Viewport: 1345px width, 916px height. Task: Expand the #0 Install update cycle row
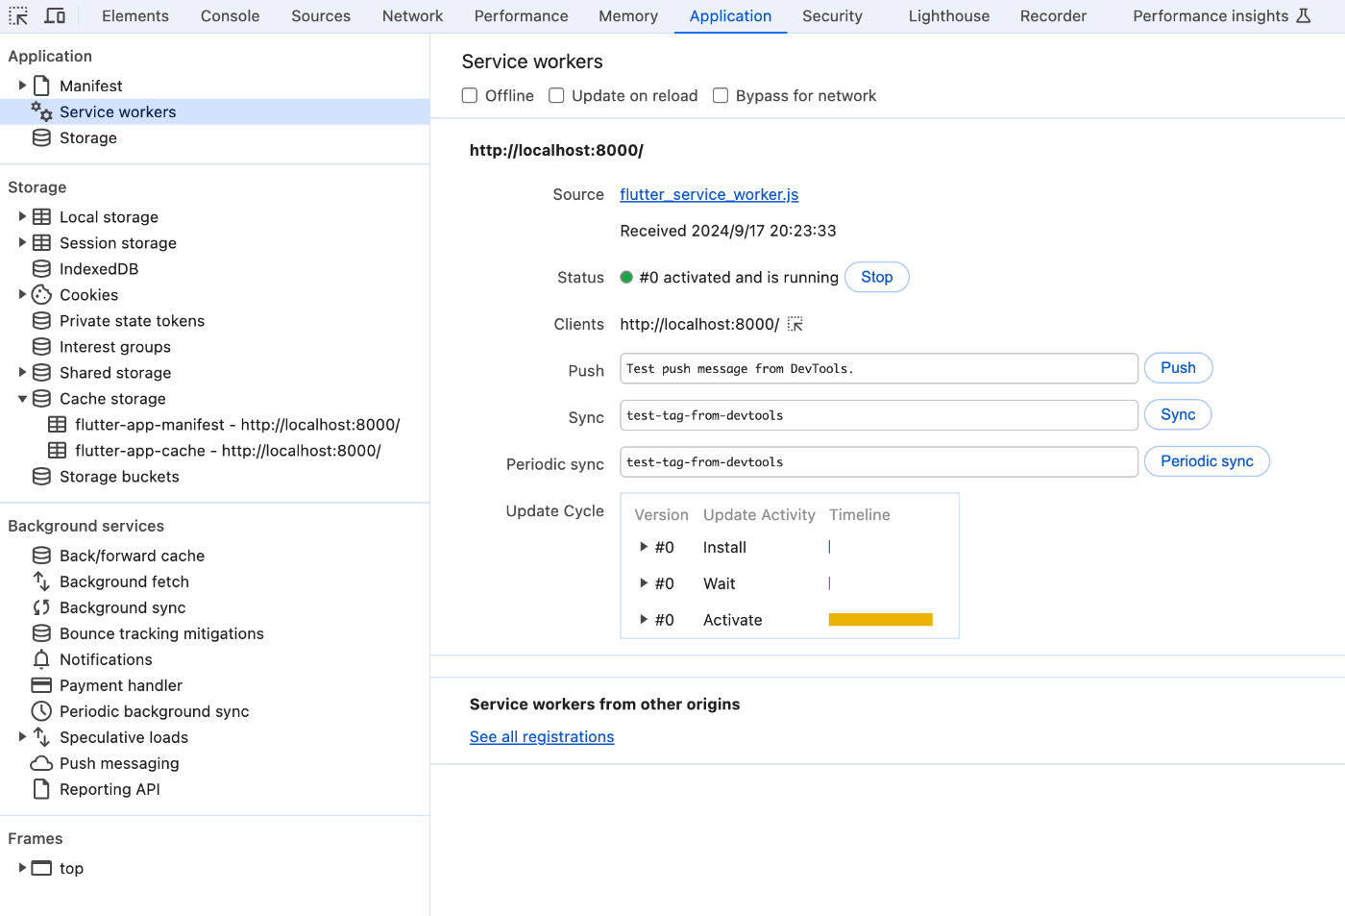[x=644, y=547]
